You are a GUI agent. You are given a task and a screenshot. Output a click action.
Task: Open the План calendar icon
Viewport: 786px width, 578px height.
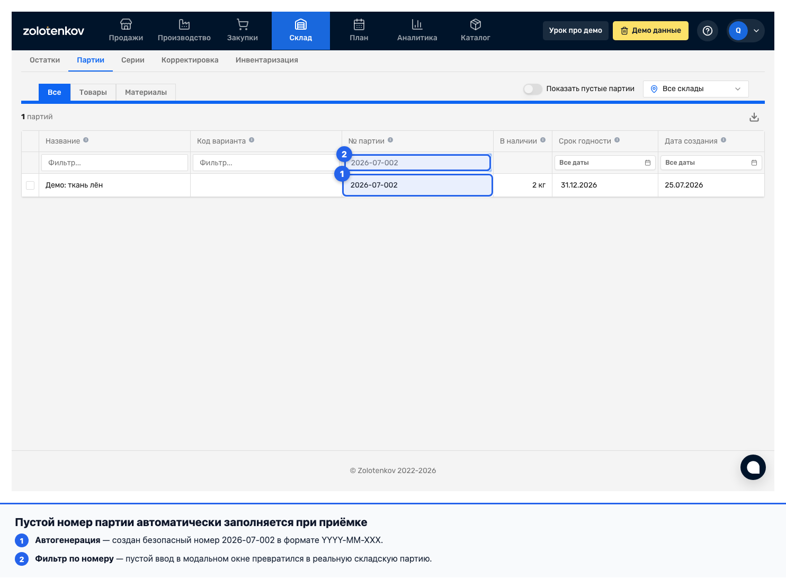(x=359, y=24)
